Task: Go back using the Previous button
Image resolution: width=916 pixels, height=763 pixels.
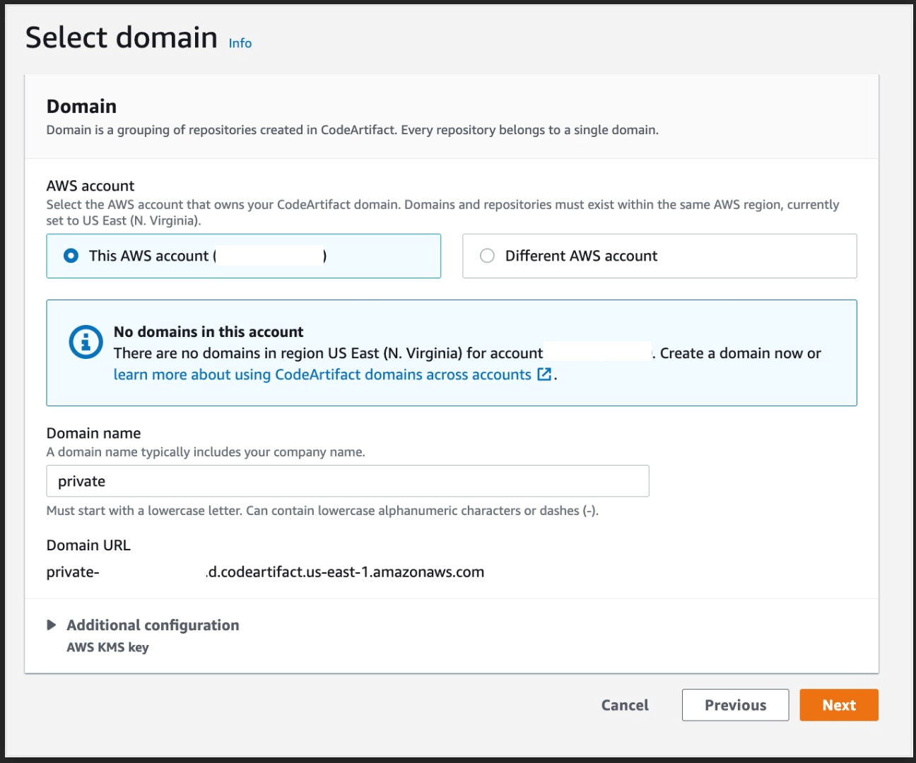Action: coord(735,704)
